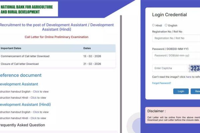Click the date '21 - 02 - 2026'

[x=92, y=64]
